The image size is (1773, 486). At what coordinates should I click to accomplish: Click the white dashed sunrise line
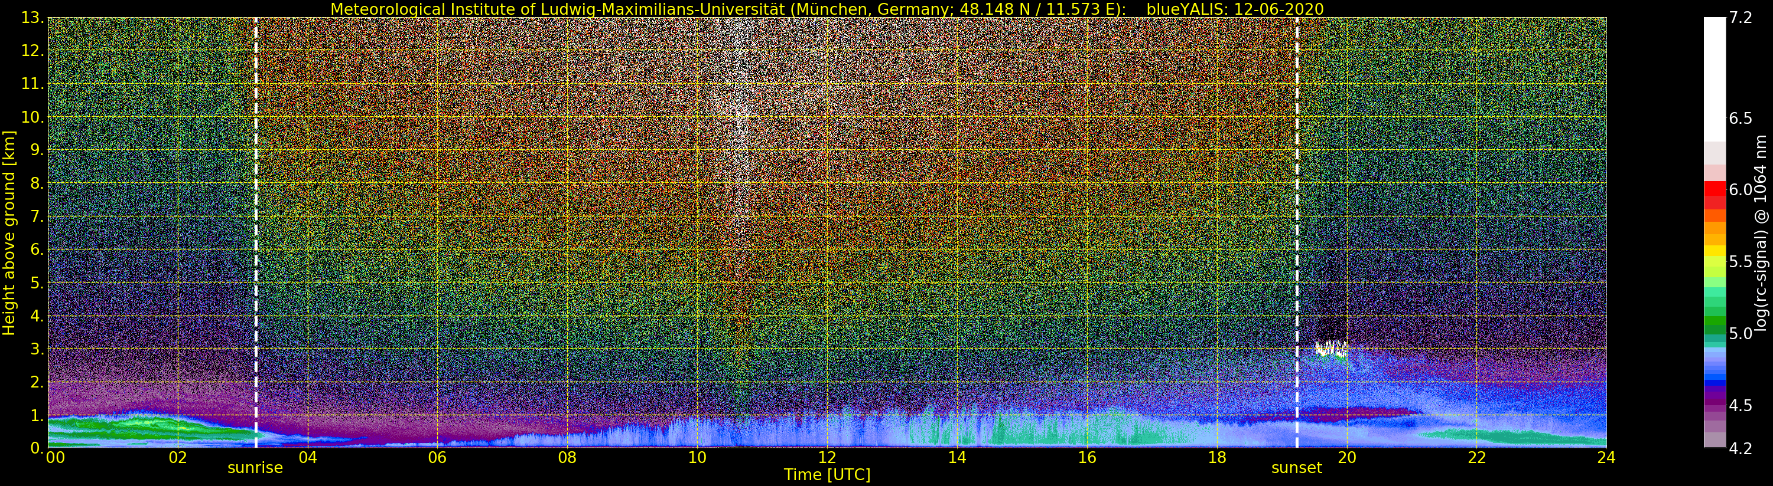[x=256, y=232]
